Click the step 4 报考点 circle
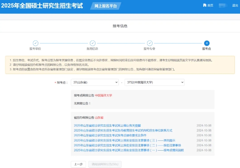Image resolution: width=240 pixels, height=168 pixels. [x=206, y=43]
